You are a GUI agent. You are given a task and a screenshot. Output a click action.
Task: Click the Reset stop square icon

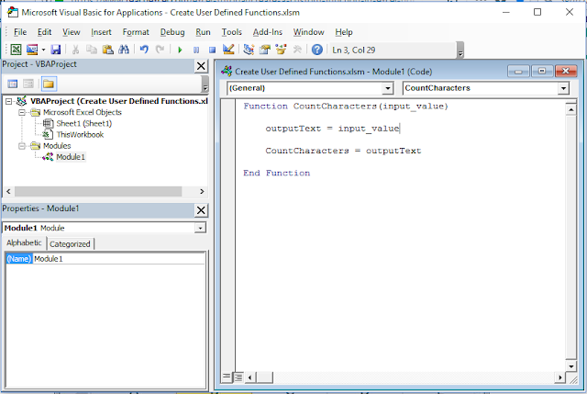coord(212,50)
